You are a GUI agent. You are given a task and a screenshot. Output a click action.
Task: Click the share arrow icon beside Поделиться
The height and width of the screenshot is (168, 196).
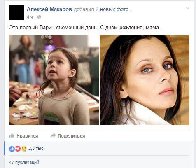(53, 135)
